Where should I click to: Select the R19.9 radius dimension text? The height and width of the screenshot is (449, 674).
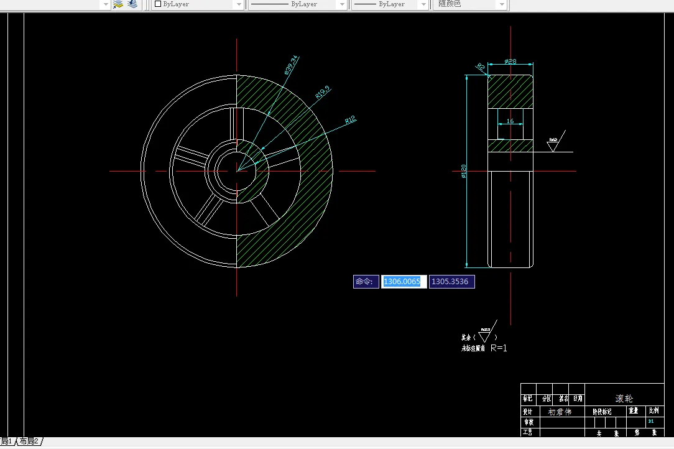pos(322,92)
